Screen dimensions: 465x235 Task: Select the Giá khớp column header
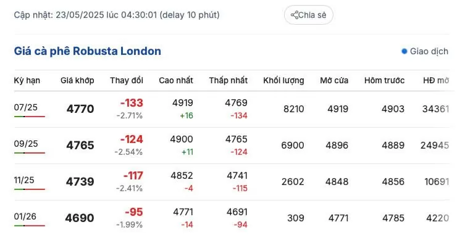(77, 80)
